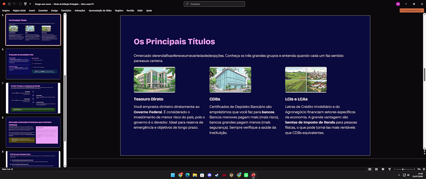Click the LCIs e LCAs heading

coord(296,99)
